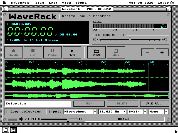Click the PEAK indicator in level meter
The image size is (178, 133).
(163, 26)
